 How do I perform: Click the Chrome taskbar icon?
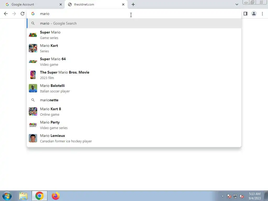tap(40, 196)
